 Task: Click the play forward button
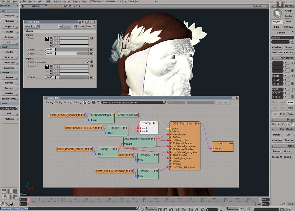click(x=184, y=209)
